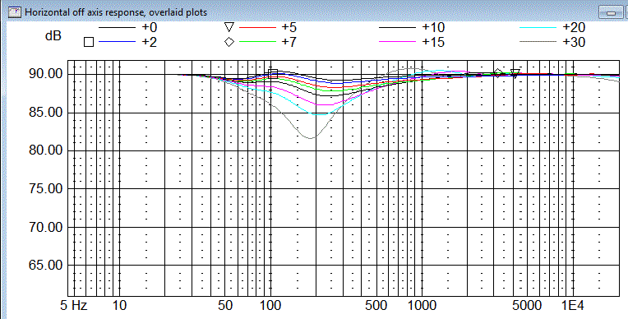
Task: Click the dB axis unit label
Action: (x=53, y=35)
